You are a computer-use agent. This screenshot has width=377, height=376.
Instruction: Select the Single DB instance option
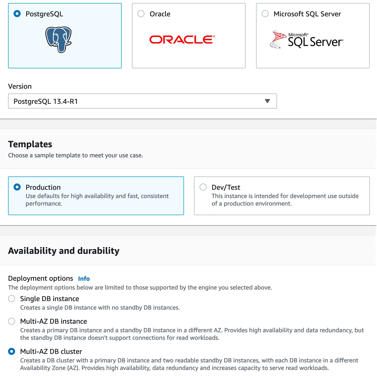tap(12, 299)
